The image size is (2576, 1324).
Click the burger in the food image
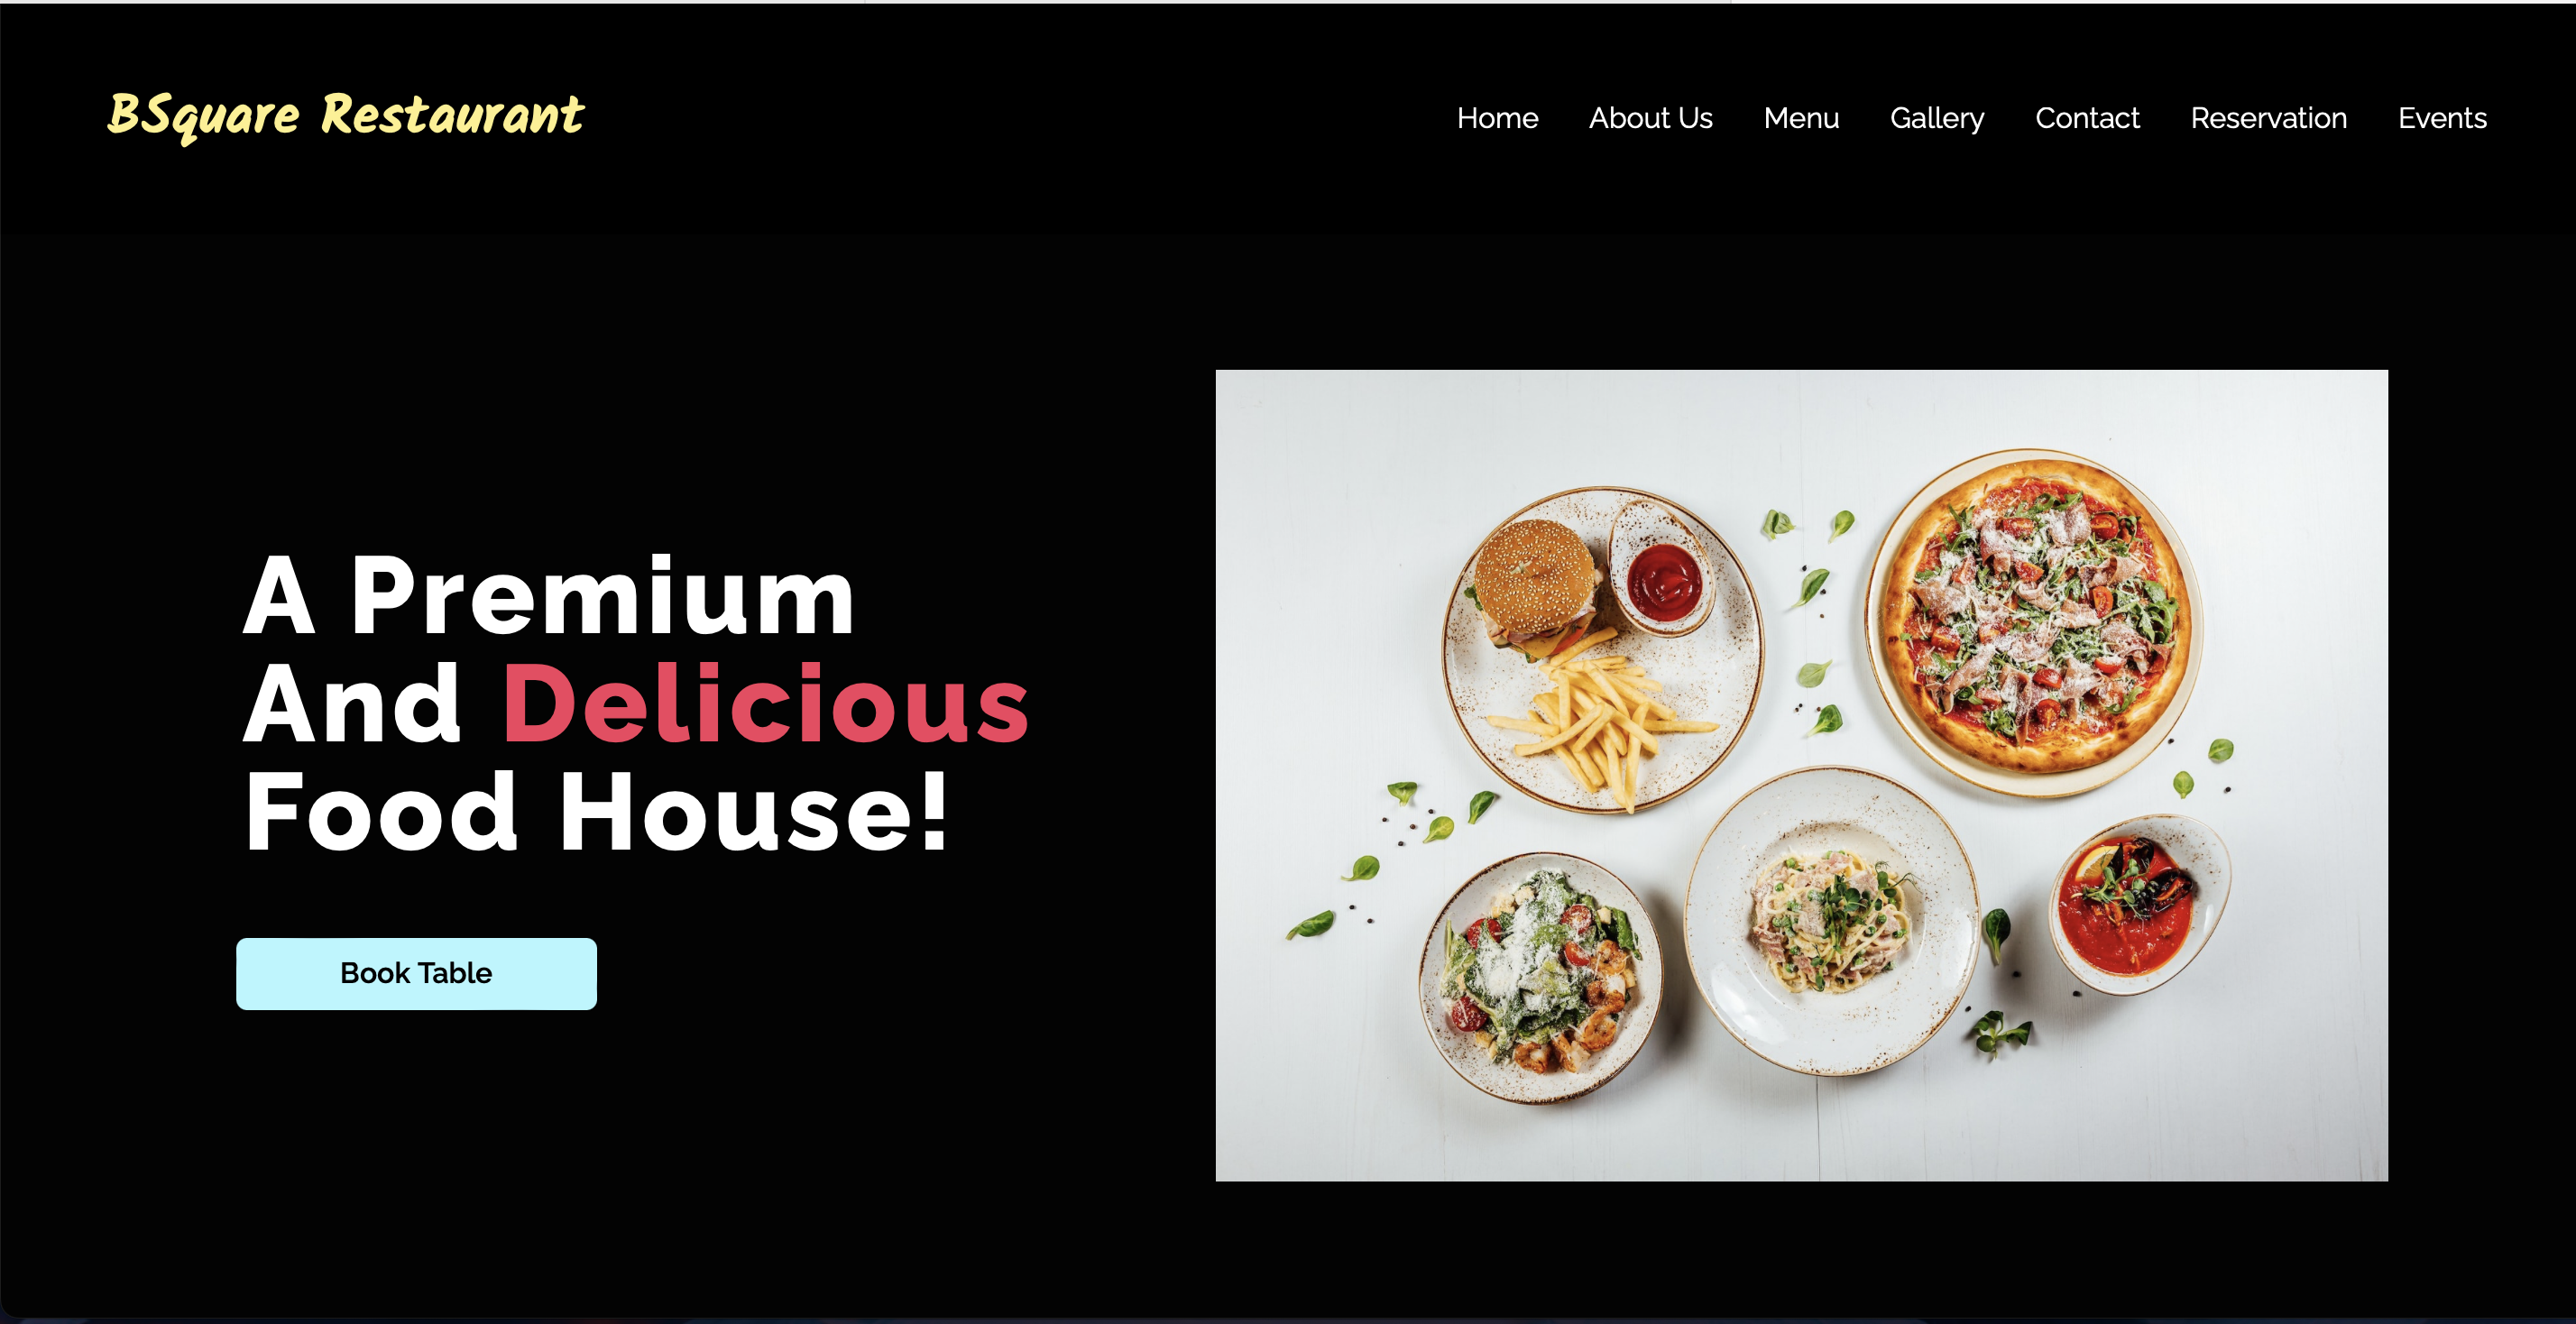[1534, 588]
